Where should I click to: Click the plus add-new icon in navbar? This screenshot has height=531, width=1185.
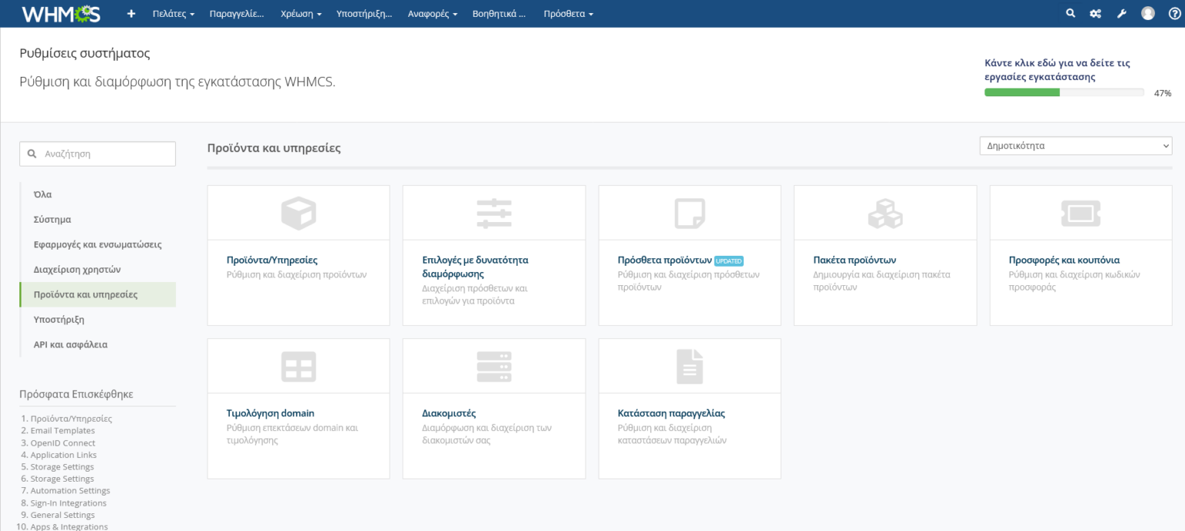coord(131,14)
